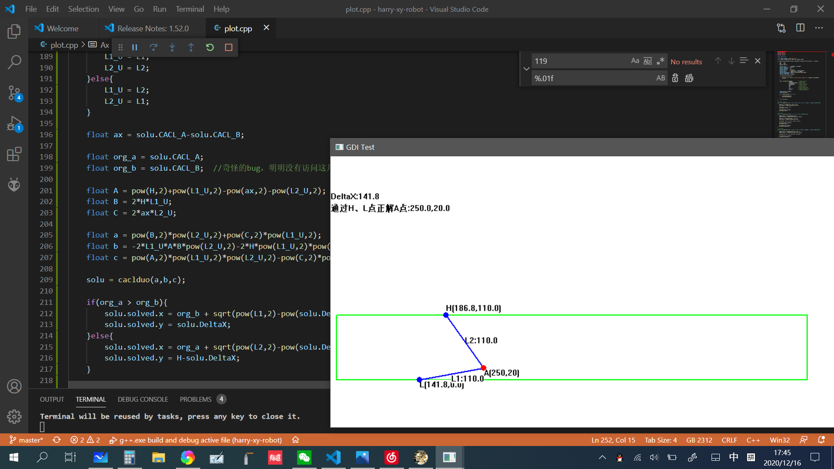Screen dimensions: 834x469
Task: Switch to the PROBLEMS panel tab
Action: (x=195, y=400)
